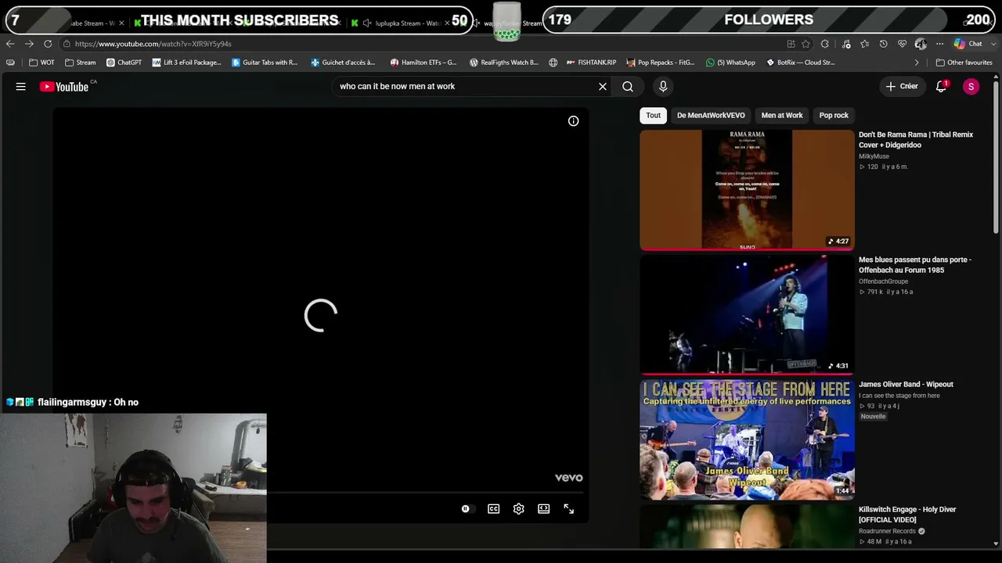Open Don't Be Rama Rama video title
Viewport: 1002px width, 563px height.
click(916, 140)
